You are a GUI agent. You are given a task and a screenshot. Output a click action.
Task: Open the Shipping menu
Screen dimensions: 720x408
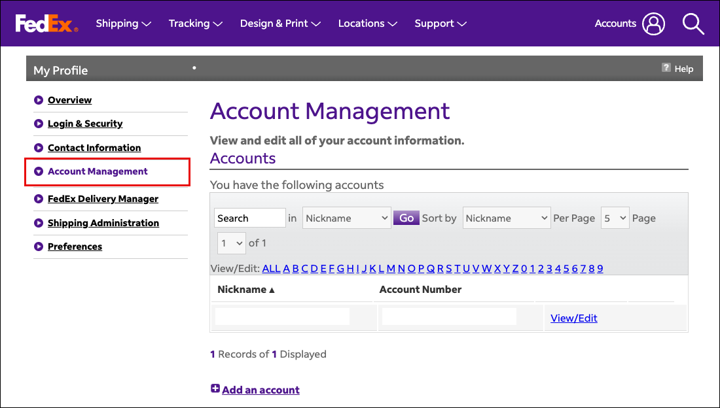(123, 24)
